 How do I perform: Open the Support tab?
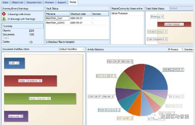click(62, 2)
